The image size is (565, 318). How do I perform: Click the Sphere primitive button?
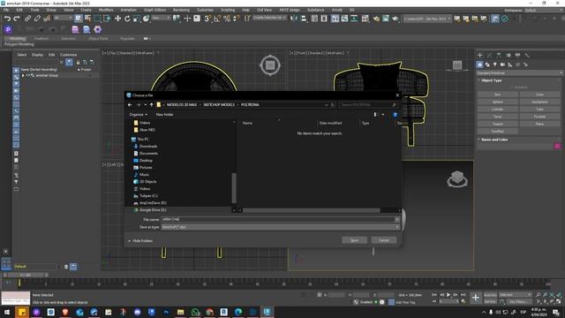(497, 102)
